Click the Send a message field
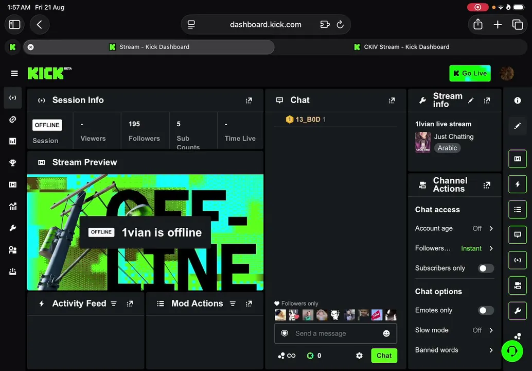 pos(335,333)
